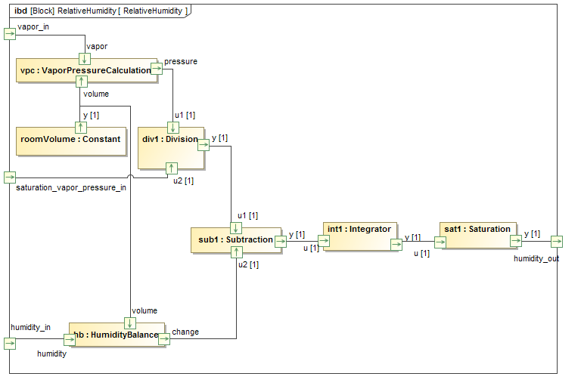Select the saturation_vapor_pressure_in boundary port
581x392 pixels.
tap(10, 177)
